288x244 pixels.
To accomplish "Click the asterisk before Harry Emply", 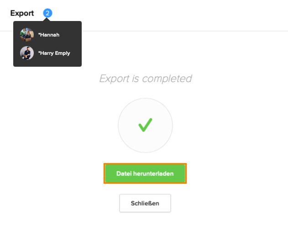I will 39,52.
